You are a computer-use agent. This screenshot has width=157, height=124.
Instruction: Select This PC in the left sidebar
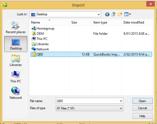(16, 77)
